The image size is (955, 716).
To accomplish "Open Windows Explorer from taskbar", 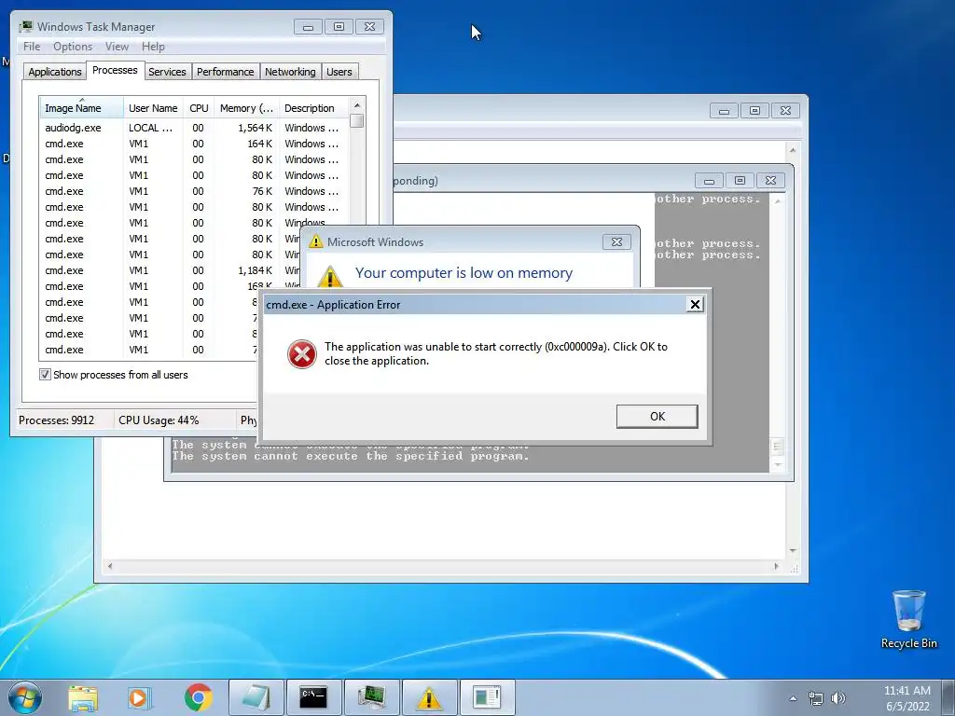I will [x=83, y=697].
